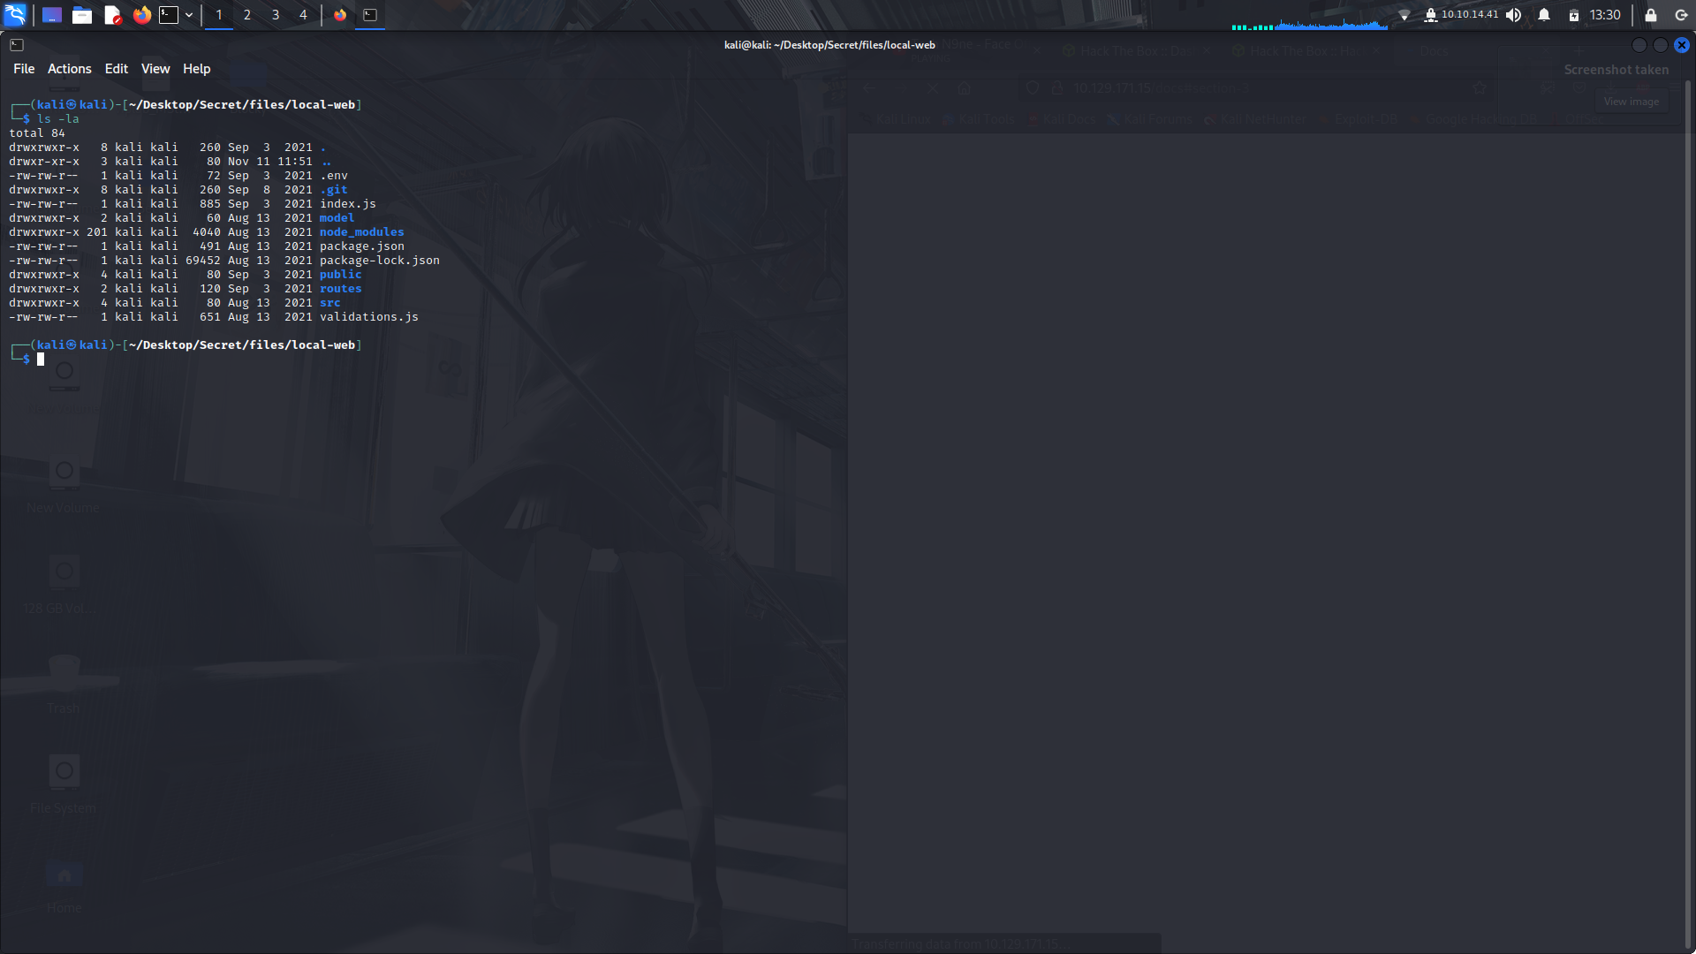Open the View menu in the terminal
This screenshot has width=1696, height=954.
coord(155,68)
